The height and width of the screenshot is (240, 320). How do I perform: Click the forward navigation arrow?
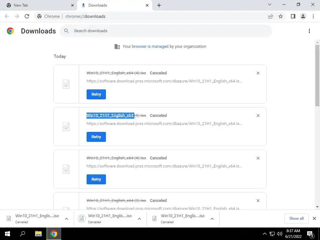[x=17, y=16]
